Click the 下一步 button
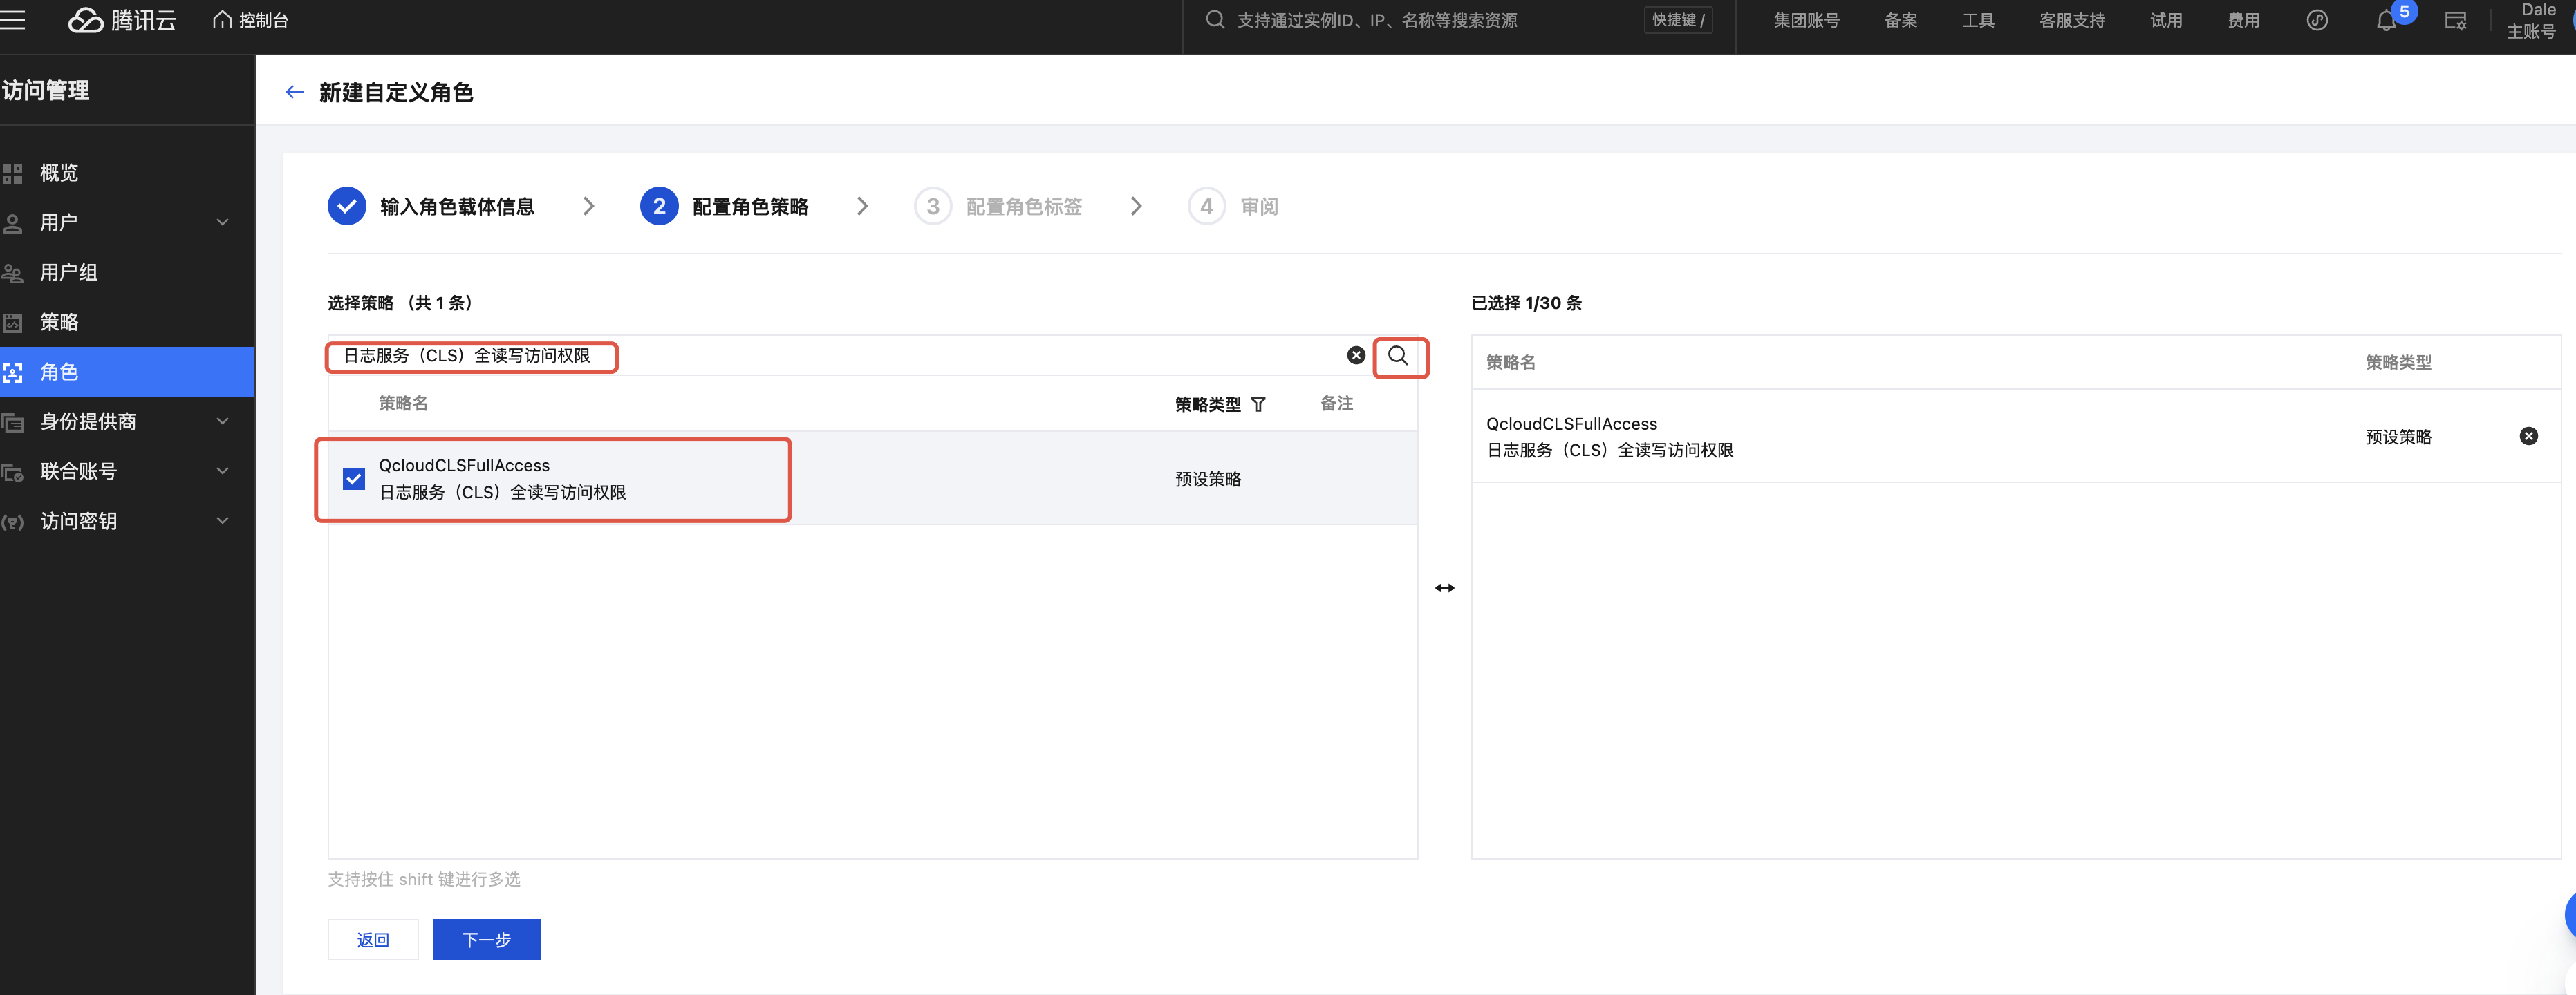Viewport: 2576px width, 995px height. click(x=486, y=939)
